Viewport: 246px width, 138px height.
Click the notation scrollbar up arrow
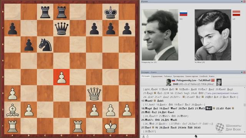tap(244, 87)
